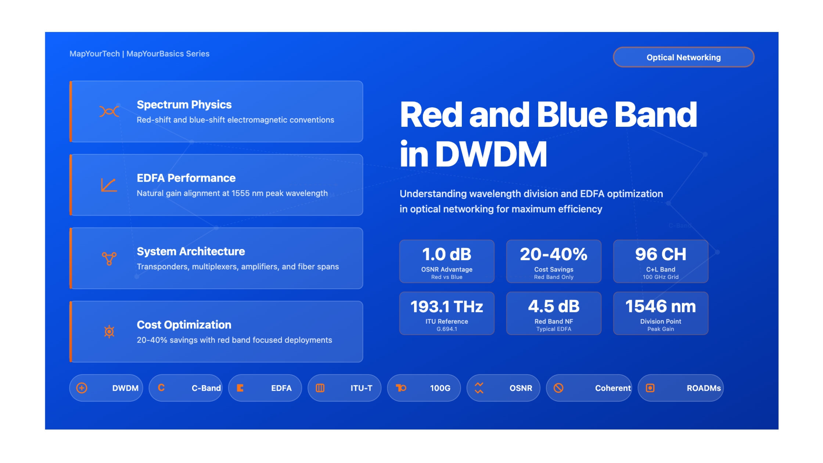
Task: Click the prohibited-circle icon in Coherent tag
Action: click(558, 388)
